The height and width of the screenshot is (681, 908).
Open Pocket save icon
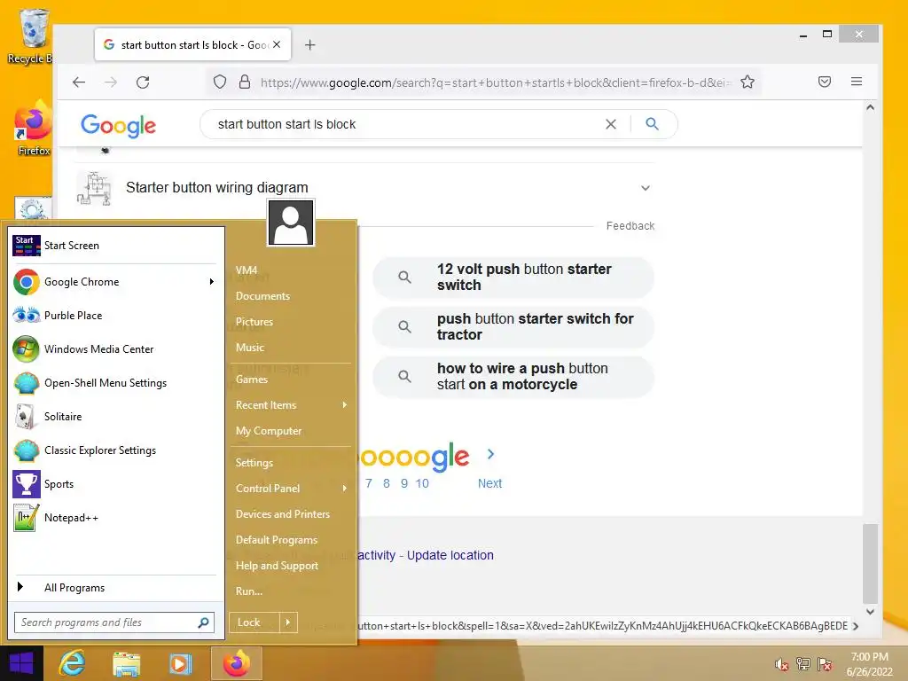tap(825, 82)
